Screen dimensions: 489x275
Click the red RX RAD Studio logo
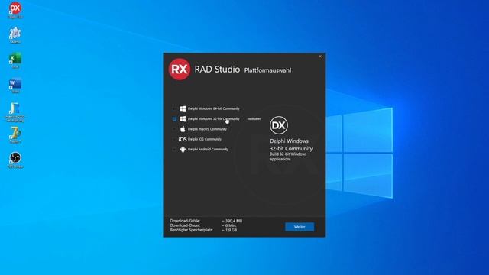pyautogui.click(x=180, y=70)
